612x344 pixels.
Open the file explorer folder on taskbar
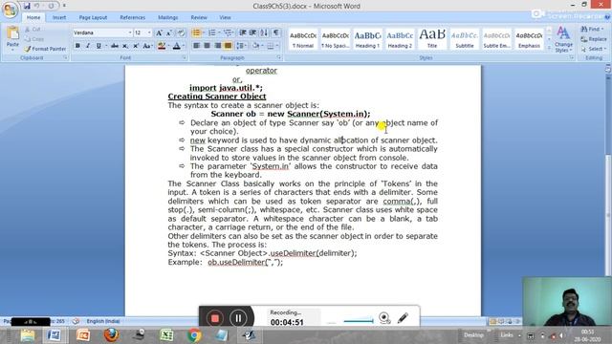[x=28, y=335]
